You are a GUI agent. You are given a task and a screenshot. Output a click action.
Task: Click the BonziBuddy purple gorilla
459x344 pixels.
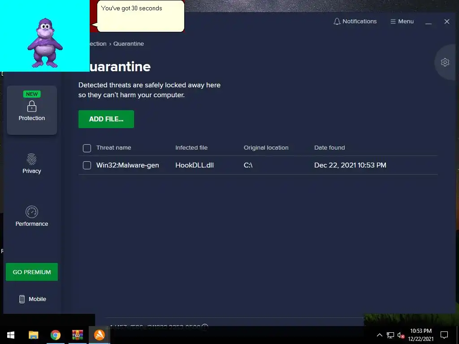pos(45,43)
